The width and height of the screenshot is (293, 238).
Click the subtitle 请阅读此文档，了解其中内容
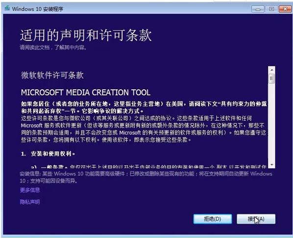(53, 48)
